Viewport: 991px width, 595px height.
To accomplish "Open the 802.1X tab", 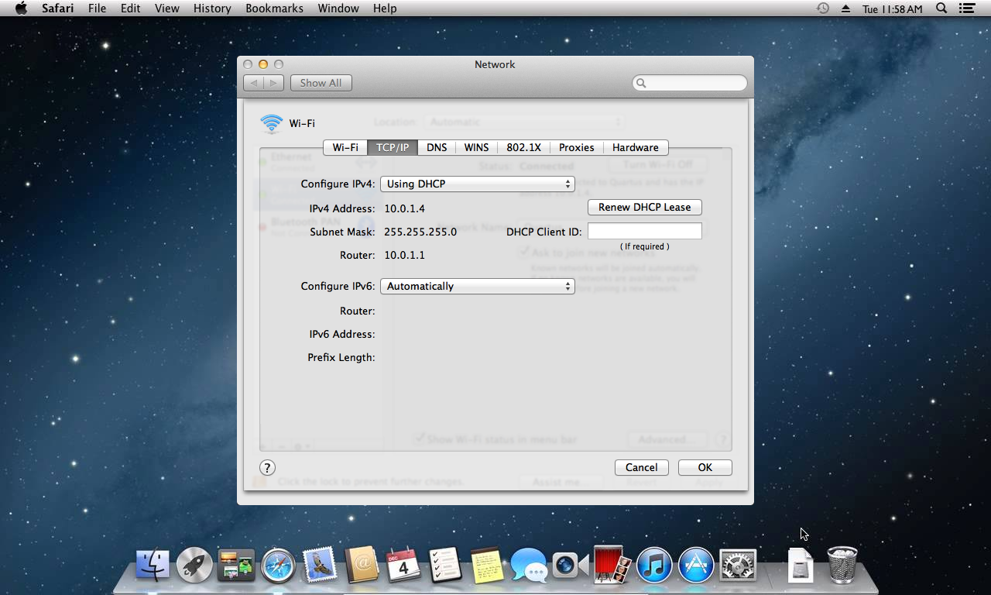I will point(523,147).
